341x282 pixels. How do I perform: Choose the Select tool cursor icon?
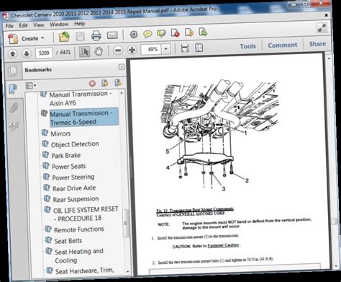[x=84, y=52]
